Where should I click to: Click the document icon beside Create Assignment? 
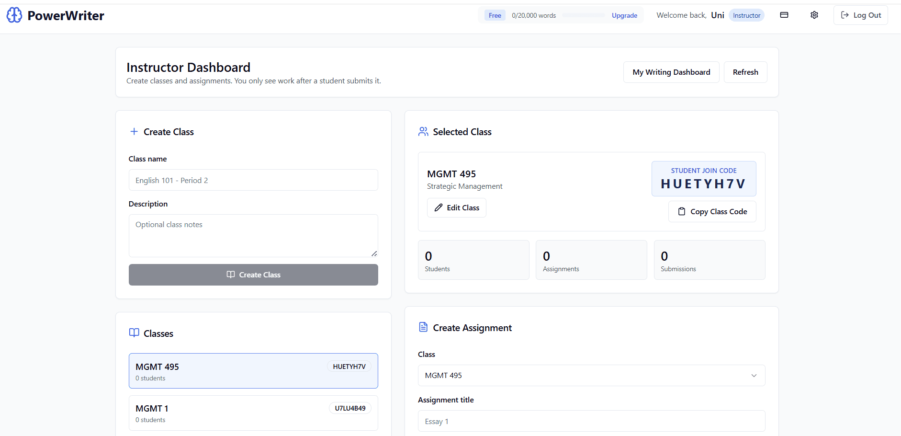point(423,327)
